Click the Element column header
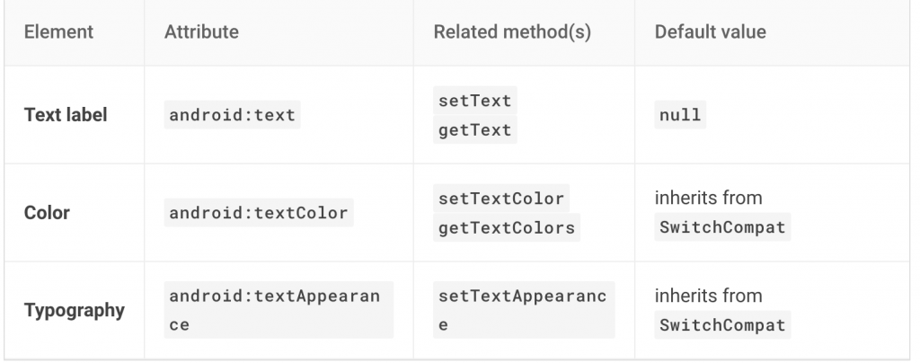This screenshot has width=920, height=363. pos(58,32)
